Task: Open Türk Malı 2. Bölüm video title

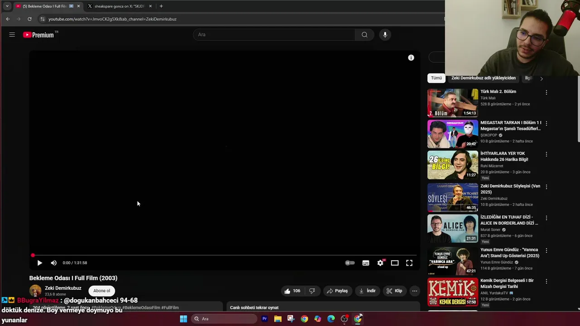Action: (498, 92)
